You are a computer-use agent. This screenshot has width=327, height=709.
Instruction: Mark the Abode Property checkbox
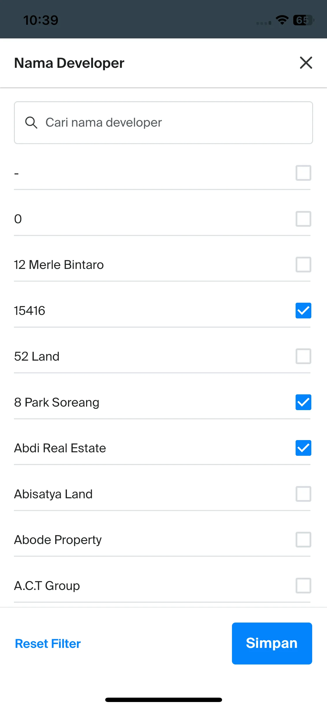pyautogui.click(x=303, y=540)
